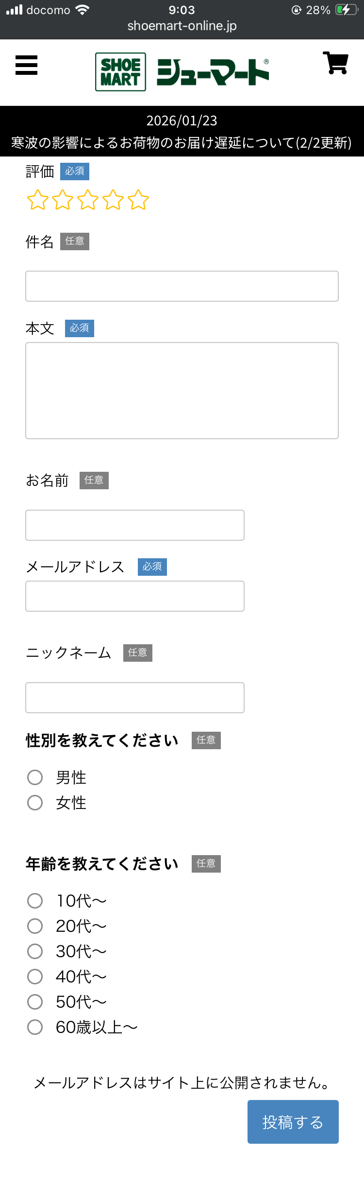This screenshot has height=1186, width=364.
Task: Choose the 10代〜 age range
Action: click(x=34, y=901)
